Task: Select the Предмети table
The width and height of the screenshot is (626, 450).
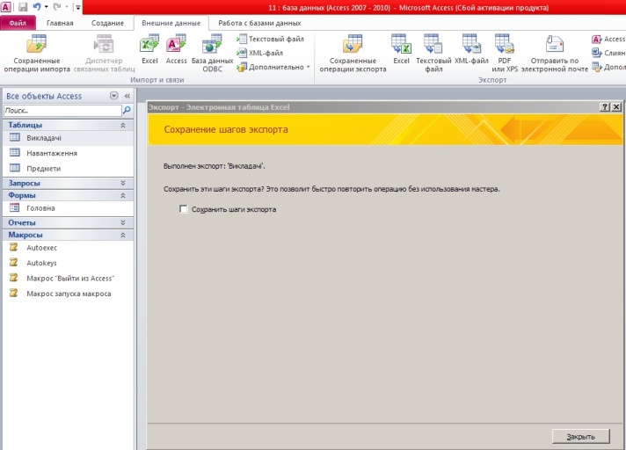Action: click(x=69, y=169)
